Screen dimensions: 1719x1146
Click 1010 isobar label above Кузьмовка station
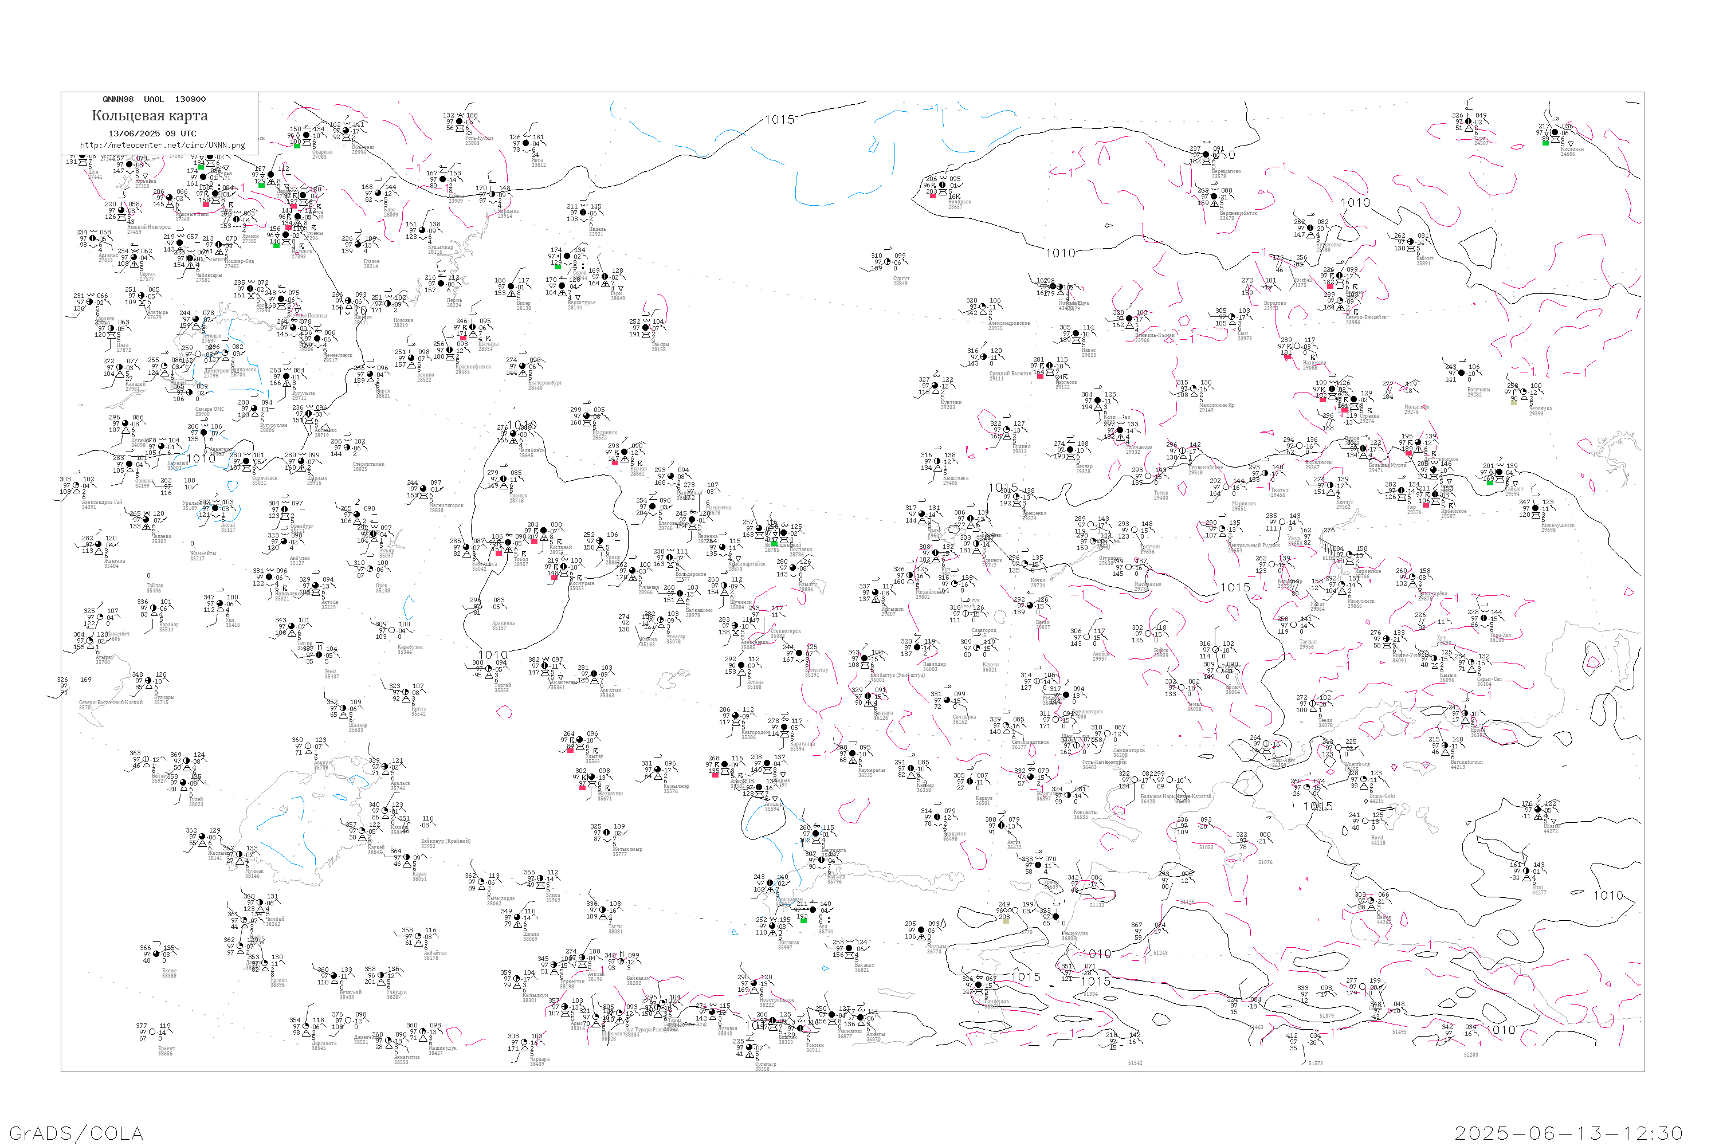click(x=1355, y=202)
